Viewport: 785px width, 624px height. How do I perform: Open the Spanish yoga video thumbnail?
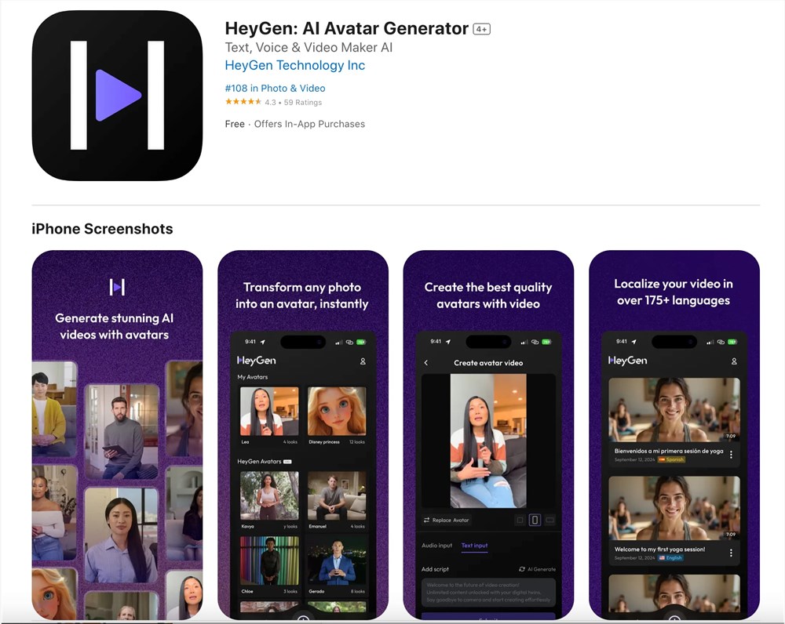(674, 409)
